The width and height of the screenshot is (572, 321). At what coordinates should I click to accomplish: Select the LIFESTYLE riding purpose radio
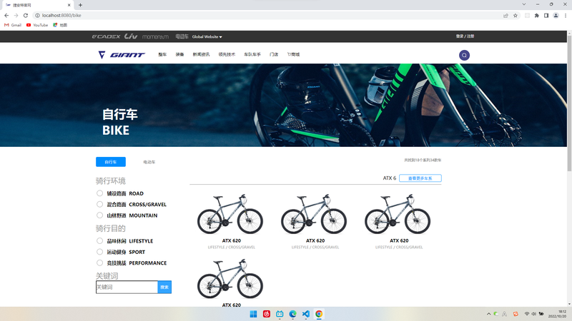[x=99, y=240]
